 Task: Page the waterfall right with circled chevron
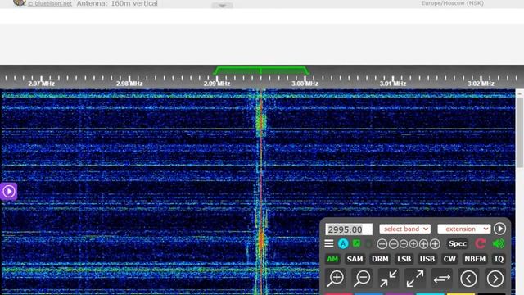tap(495, 279)
